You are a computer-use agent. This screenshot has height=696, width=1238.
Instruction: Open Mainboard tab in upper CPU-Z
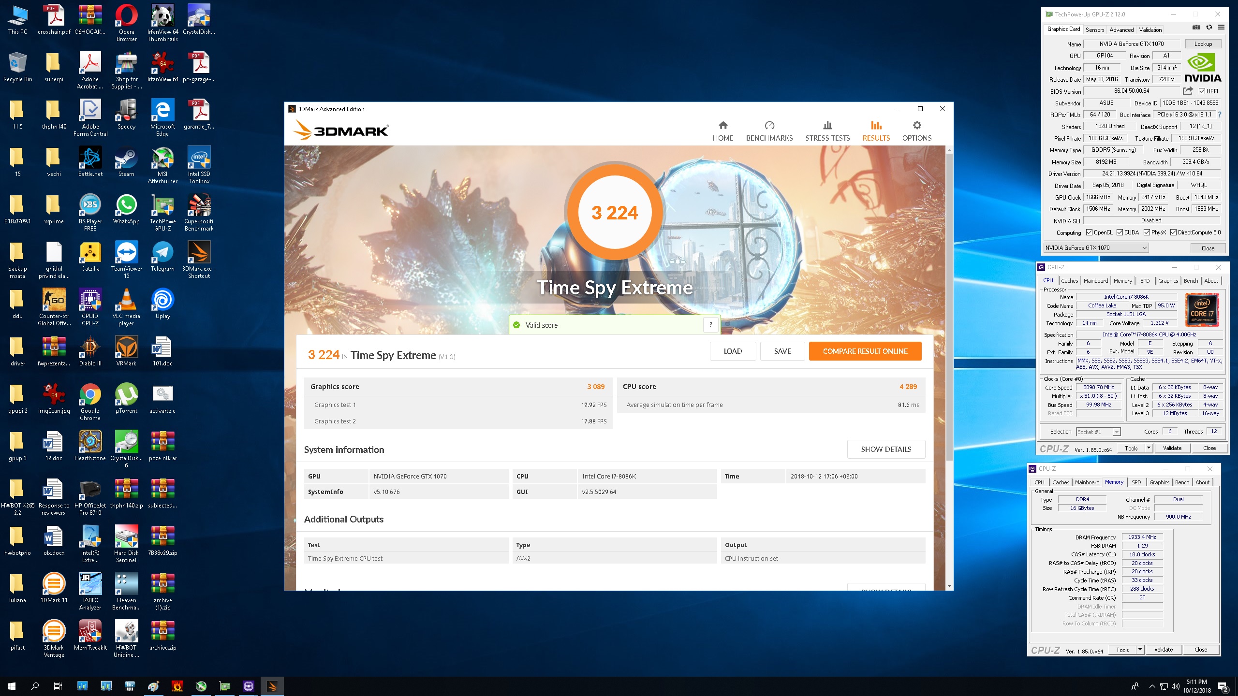1096,281
